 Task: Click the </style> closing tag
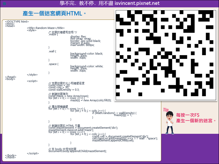(x=32, y=75)
